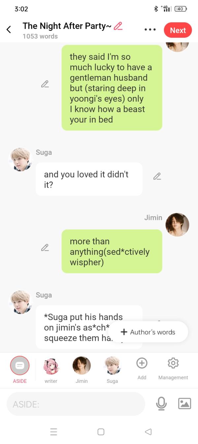Switch speaker to Jimin

pos(82,370)
